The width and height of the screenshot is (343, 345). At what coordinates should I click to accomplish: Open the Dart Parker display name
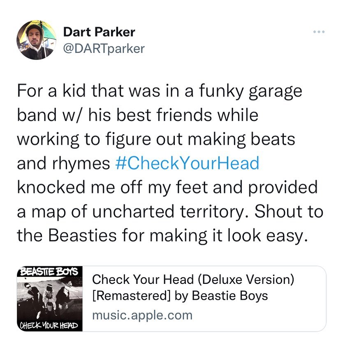[x=99, y=32]
